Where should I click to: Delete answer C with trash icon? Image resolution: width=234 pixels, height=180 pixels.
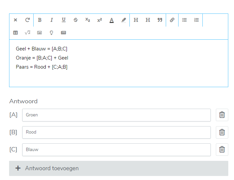pos(222,149)
